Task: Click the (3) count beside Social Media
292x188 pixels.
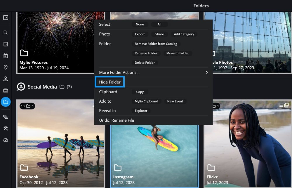Action: 69,87
